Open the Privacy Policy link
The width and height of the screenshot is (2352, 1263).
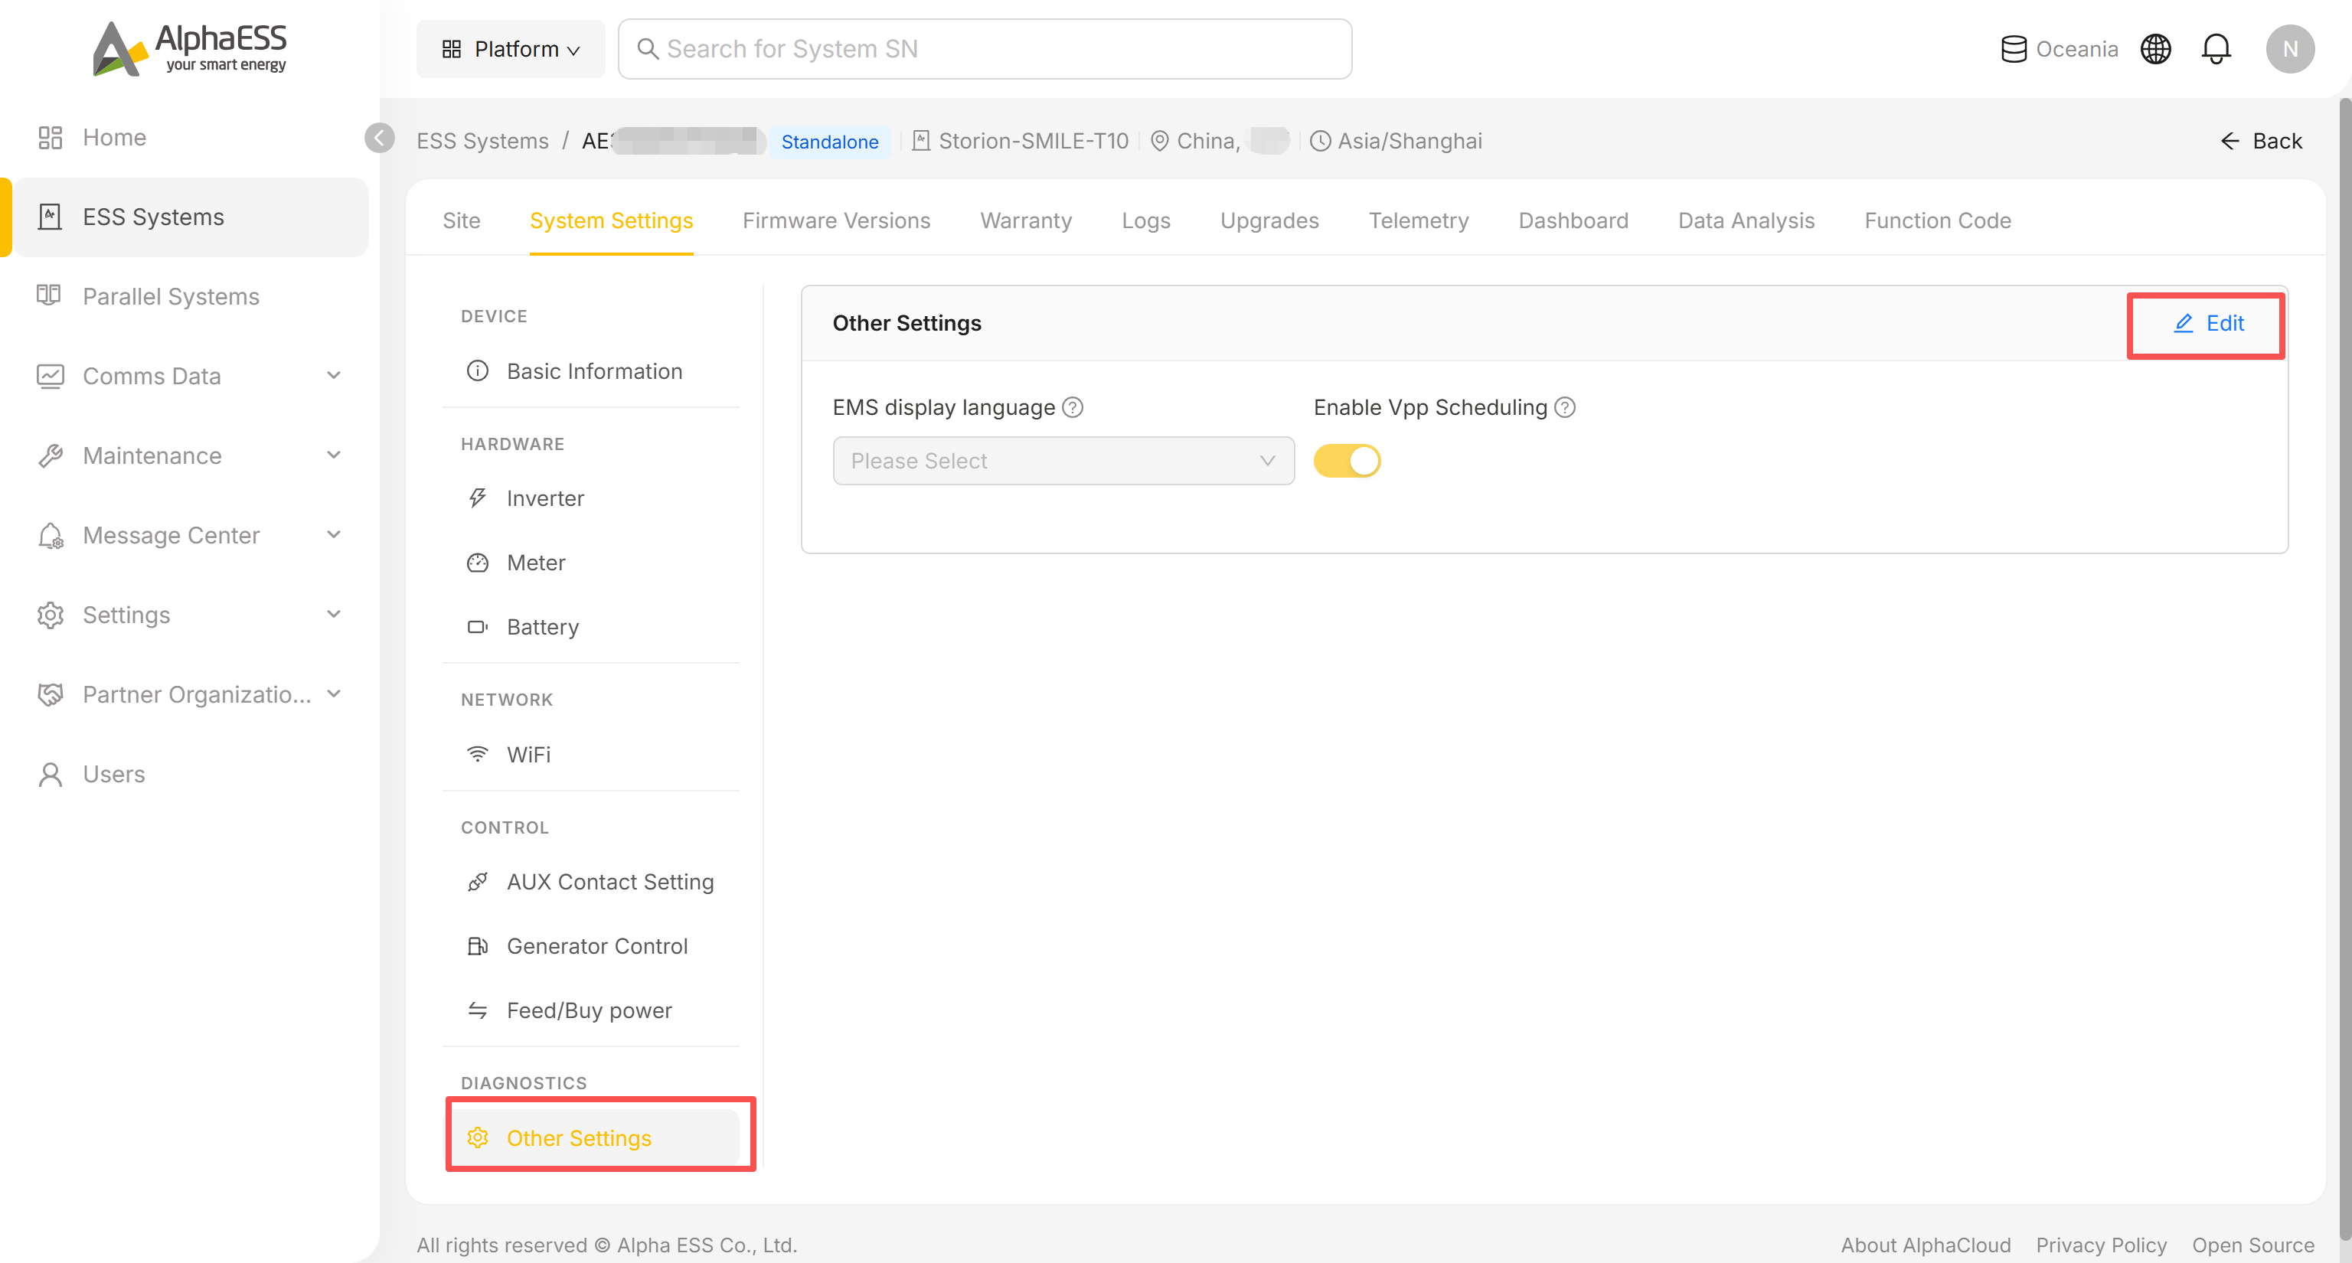click(2101, 1245)
